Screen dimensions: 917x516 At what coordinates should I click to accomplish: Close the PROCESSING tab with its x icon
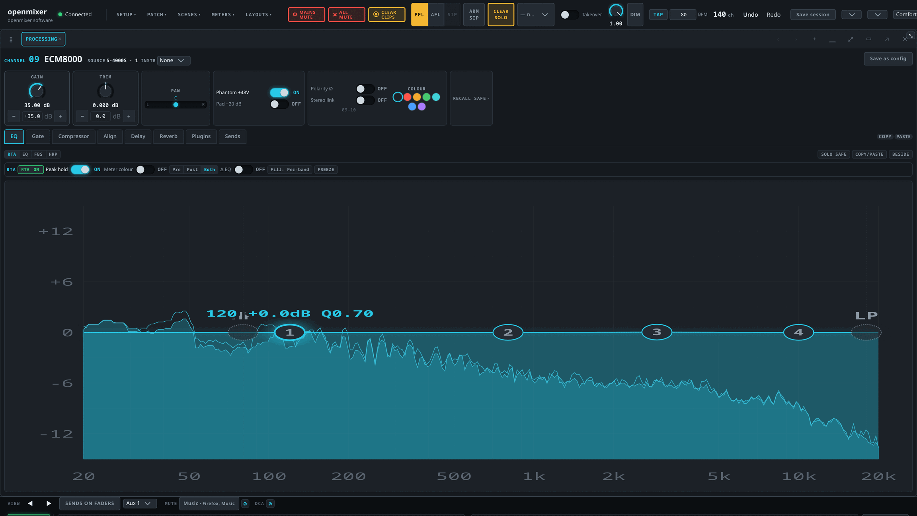(60, 39)
